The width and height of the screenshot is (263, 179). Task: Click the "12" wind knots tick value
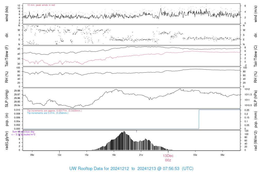point(19,6)
